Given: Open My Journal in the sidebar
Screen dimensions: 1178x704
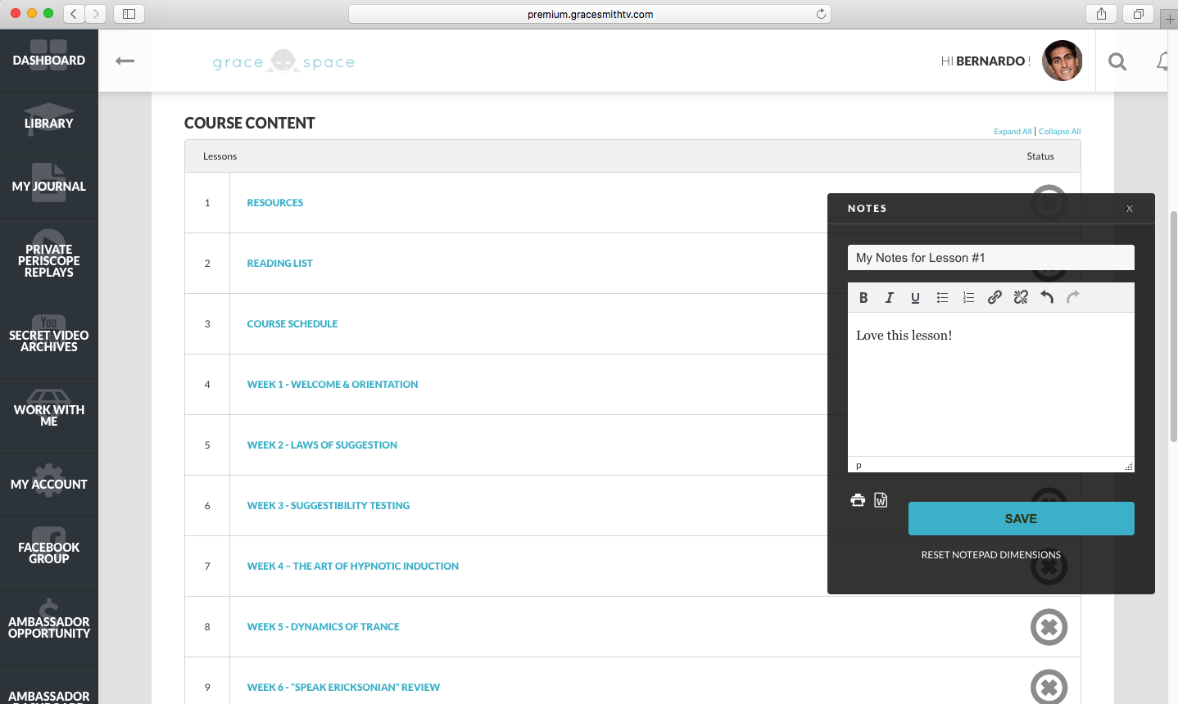Looking at the screenshot, I should [49, 187].
